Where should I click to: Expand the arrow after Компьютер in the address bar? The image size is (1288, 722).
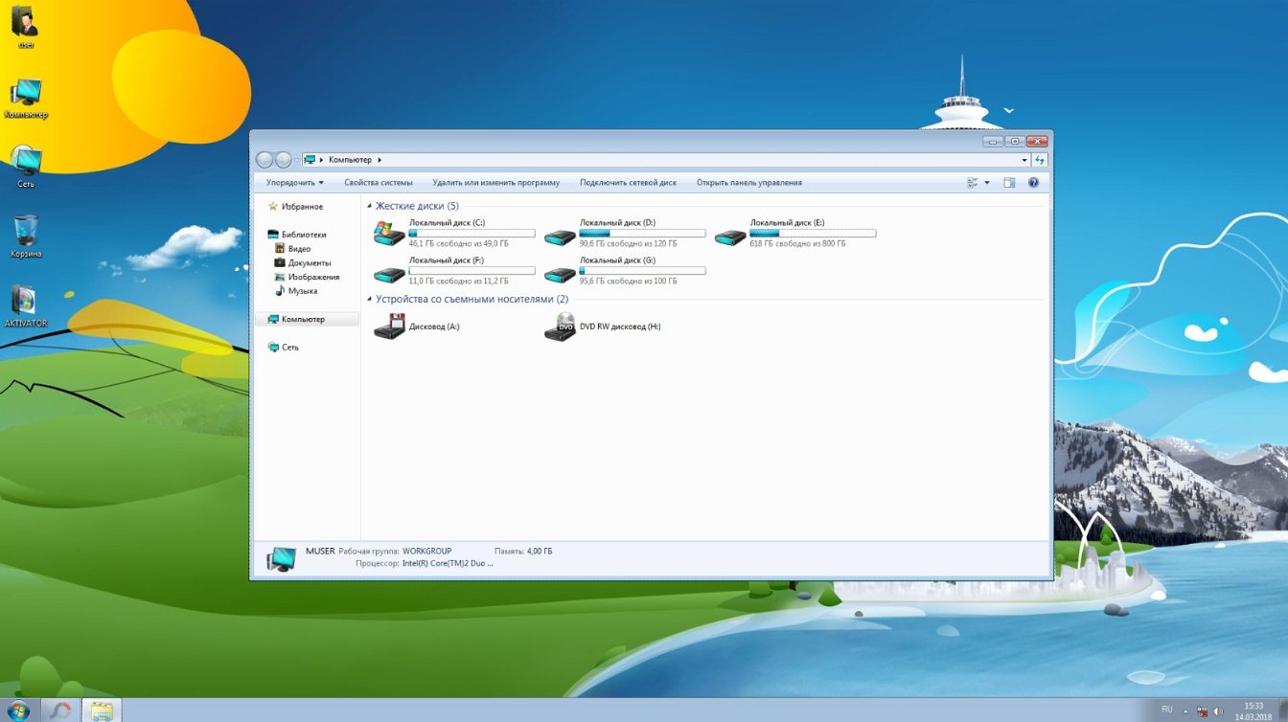[x=379, y=160]
